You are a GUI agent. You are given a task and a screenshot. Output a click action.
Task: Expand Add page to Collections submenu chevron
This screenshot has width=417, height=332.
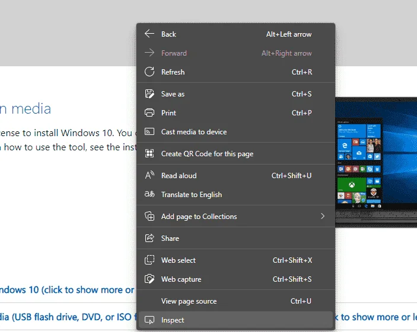[x=323, y=216]
